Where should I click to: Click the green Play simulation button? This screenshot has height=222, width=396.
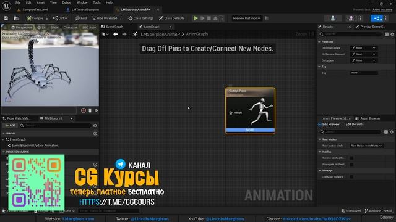tap(196, 18)
